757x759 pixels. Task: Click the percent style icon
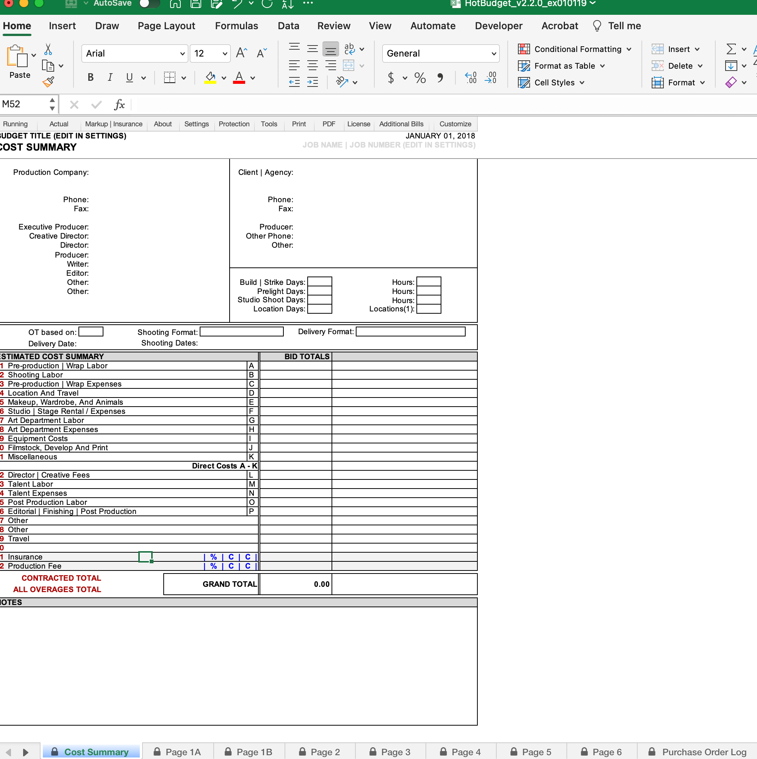pyautogui.click(x=420, y=77)
